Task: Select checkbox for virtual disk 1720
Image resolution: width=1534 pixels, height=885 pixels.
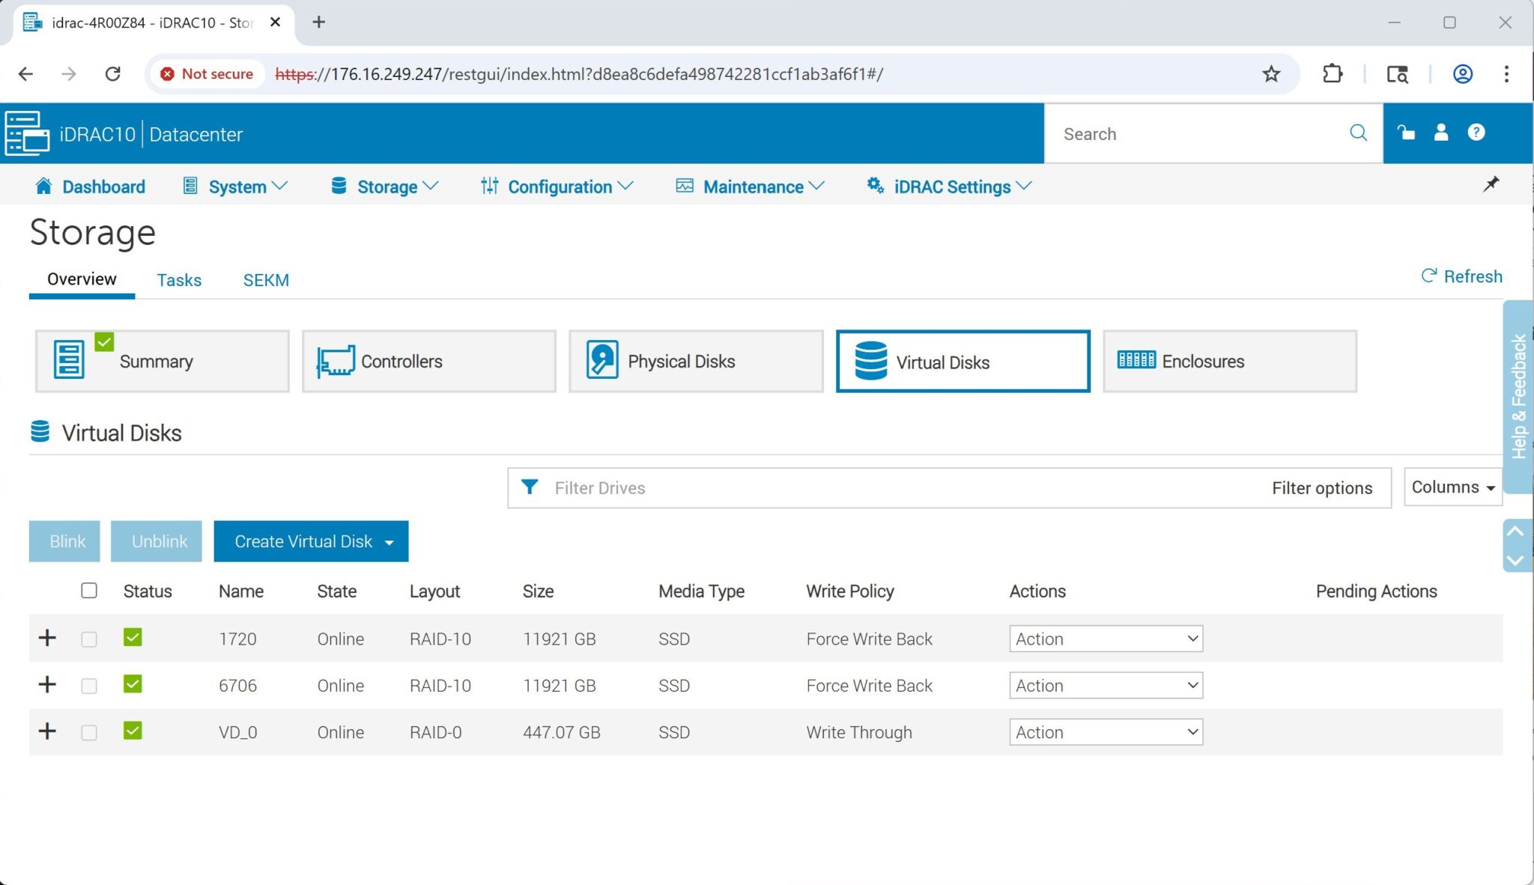Action: 89,639
